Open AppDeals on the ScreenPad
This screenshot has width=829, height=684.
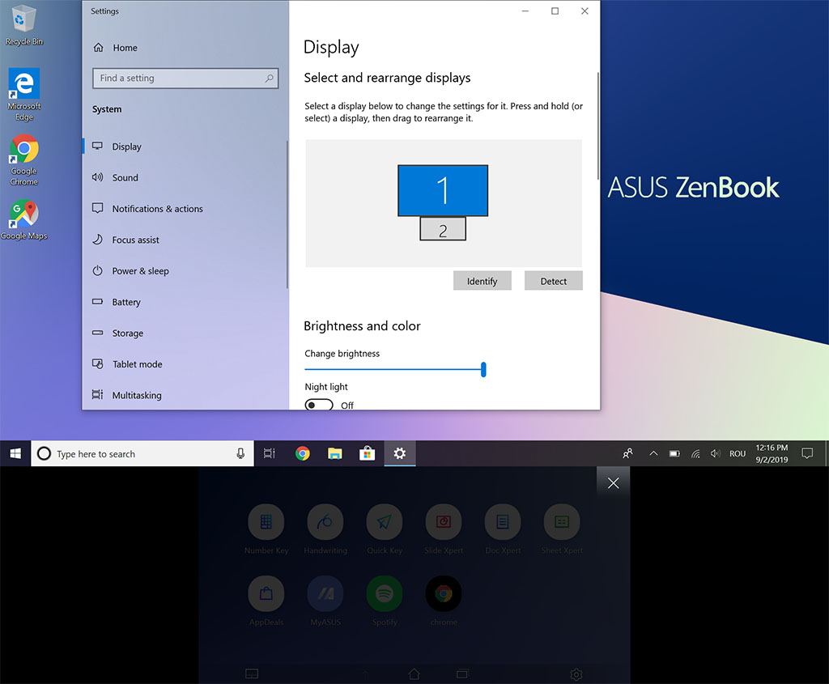pyautogui.click(x=266, y=601)
